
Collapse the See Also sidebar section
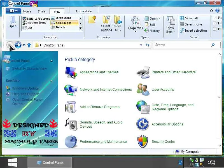click(51, 81)
